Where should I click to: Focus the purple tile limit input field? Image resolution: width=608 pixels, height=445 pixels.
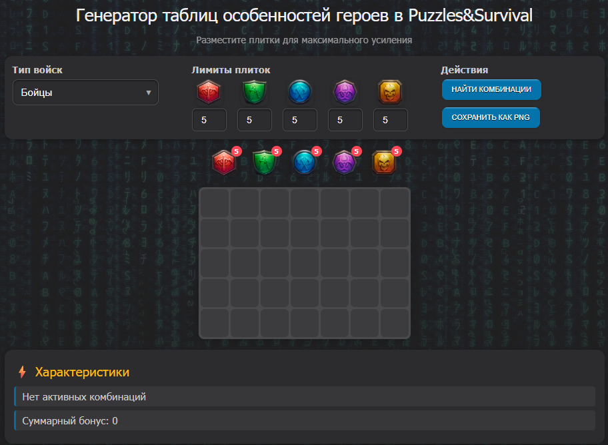(x=345, y=121)
